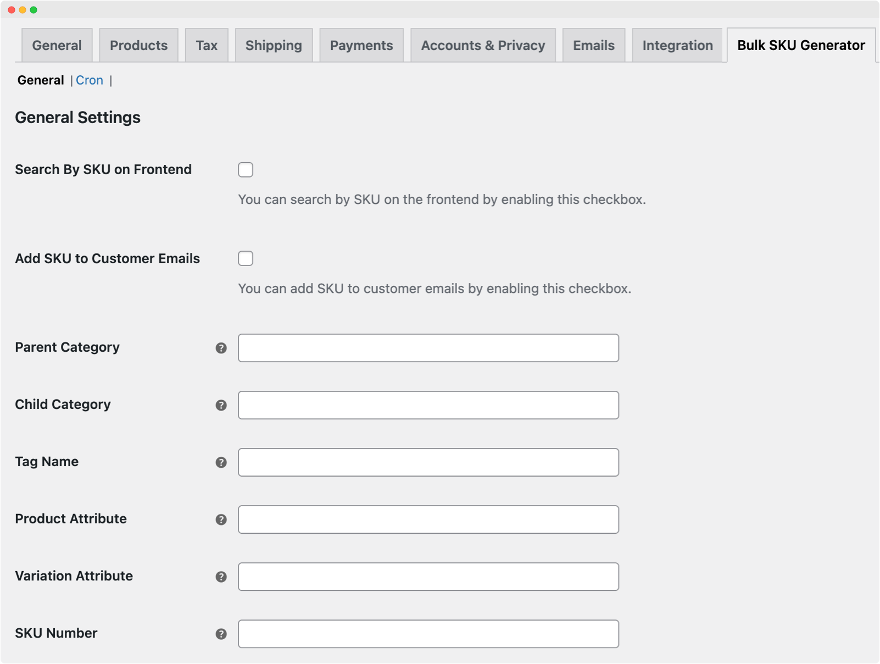
Task: Open Accounts & Privacy tab
Action: point(483,46)
